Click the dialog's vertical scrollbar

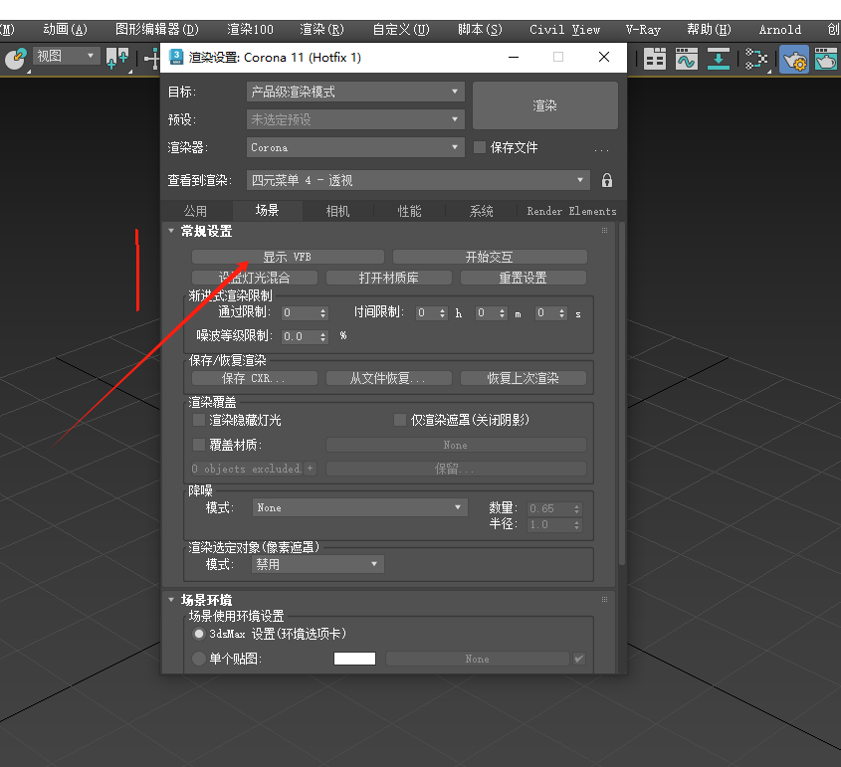click(x=622, y=393)
